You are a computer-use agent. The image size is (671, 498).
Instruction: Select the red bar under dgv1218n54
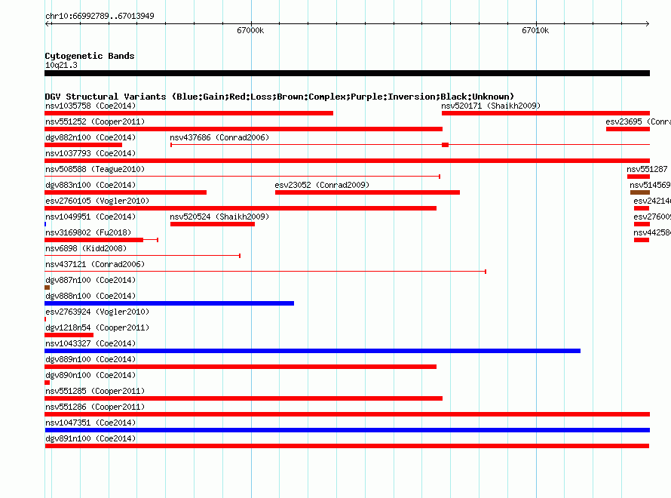click(69, 335)
